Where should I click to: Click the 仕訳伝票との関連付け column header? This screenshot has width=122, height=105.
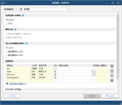100,66
